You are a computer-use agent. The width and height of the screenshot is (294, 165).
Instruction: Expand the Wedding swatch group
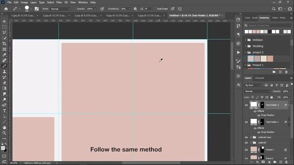[x=245, y=46]
